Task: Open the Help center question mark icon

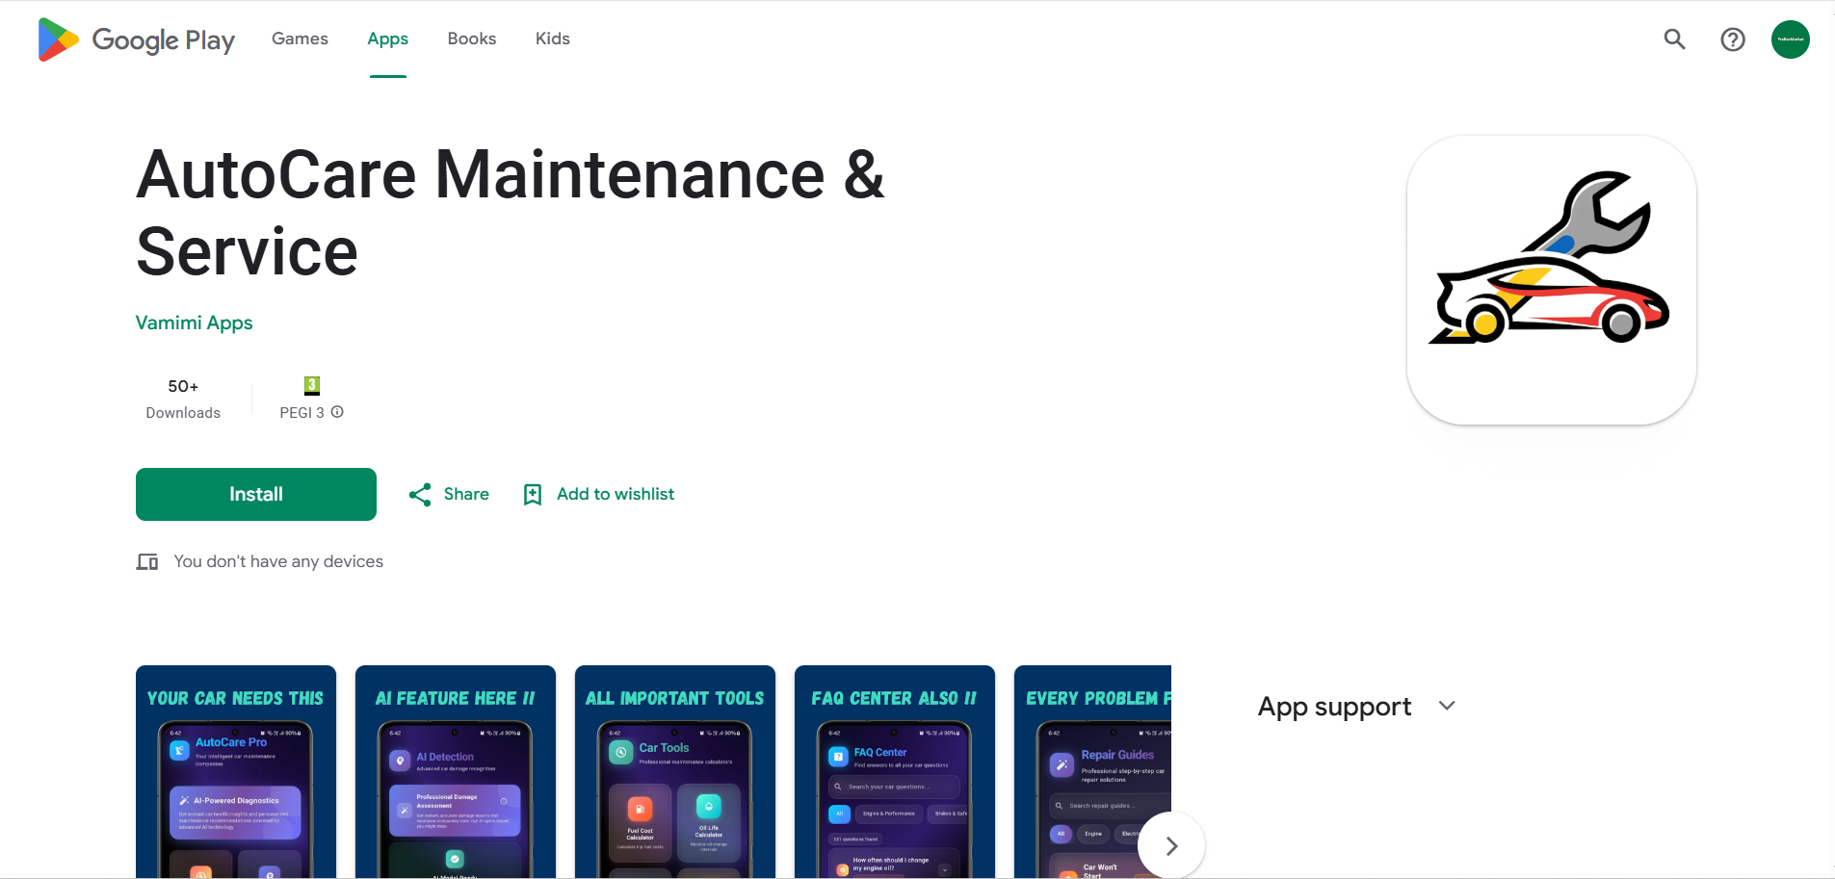Action: pos(1733,39)
